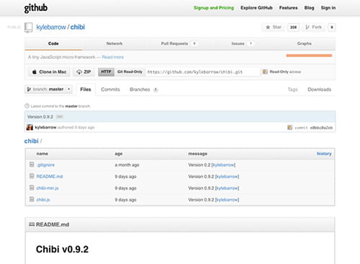Open the README.md file link
The height and width of the screenshot is (264, 360).
[50, 177]
